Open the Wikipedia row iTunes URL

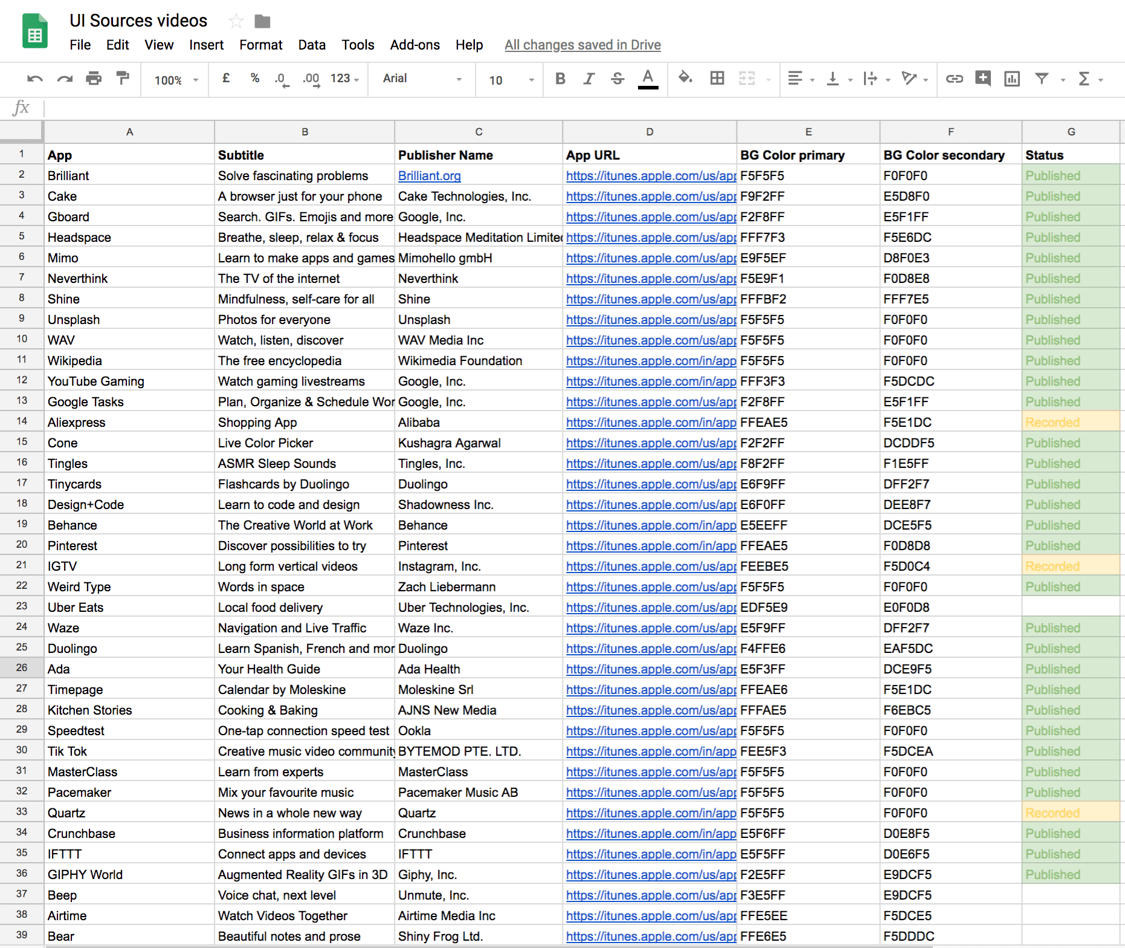[x=651, y=361]
